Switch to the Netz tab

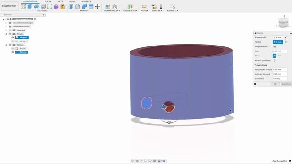click(60, 1)
